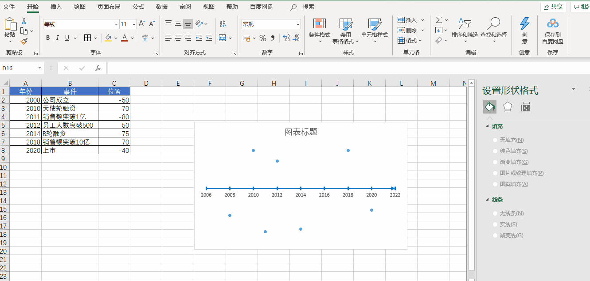Open Size & Properties tab in format pane

(525, 107)
